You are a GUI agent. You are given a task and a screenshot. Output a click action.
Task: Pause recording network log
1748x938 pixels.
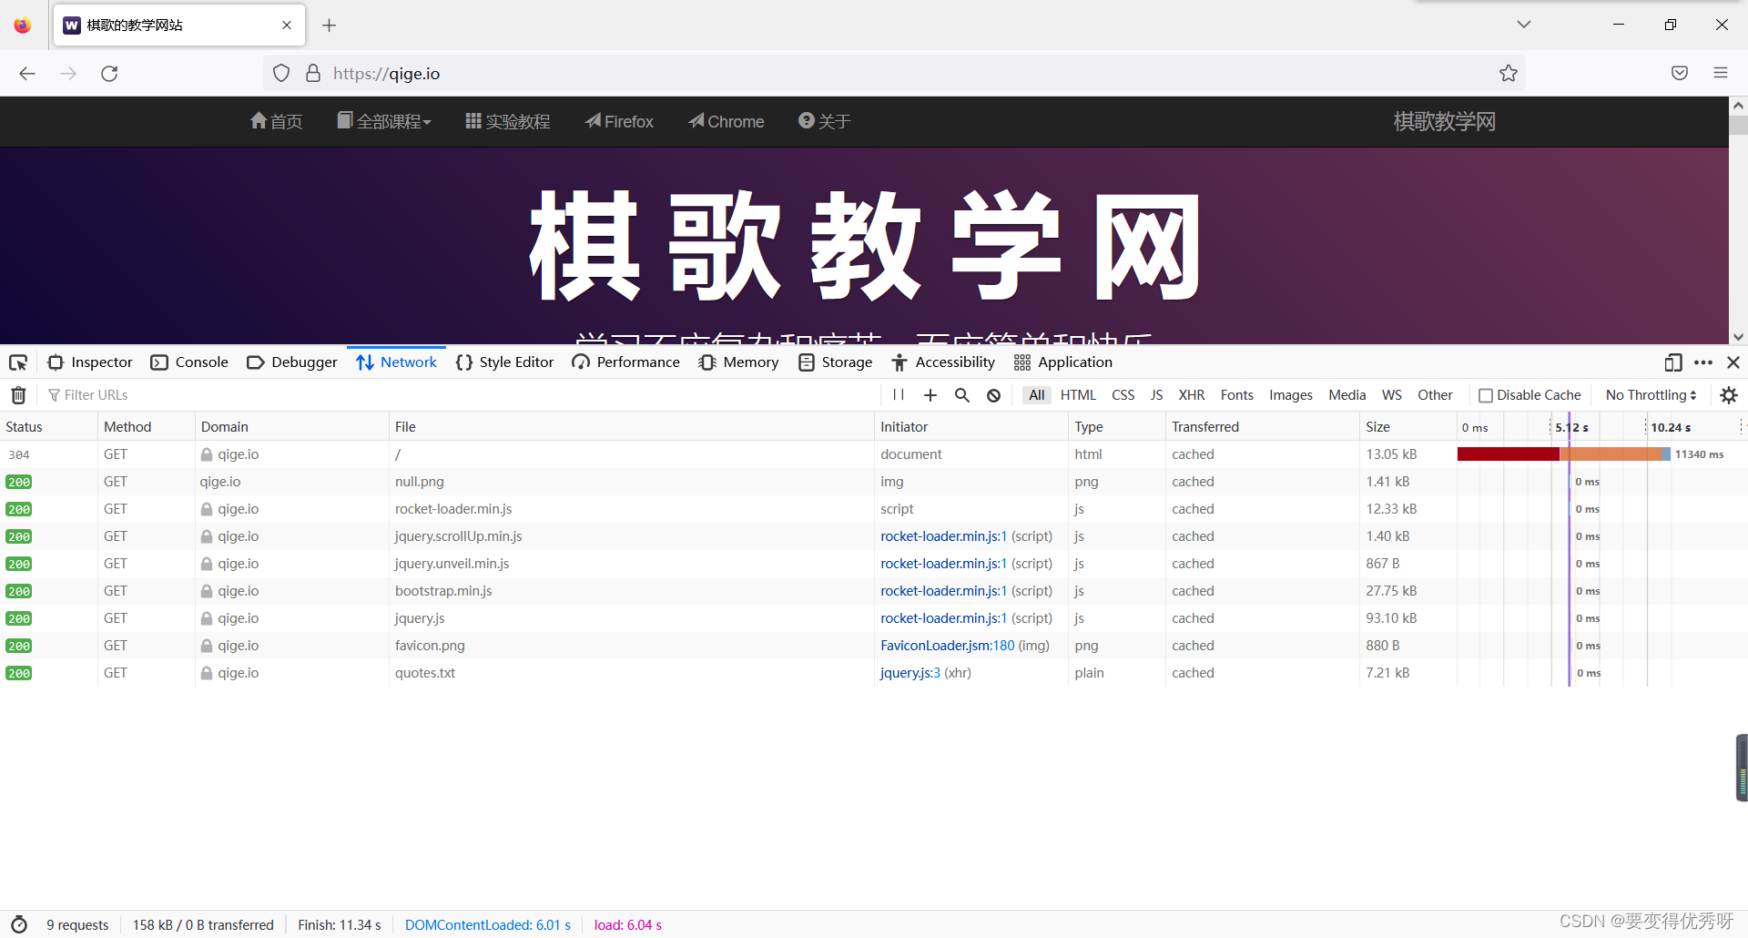tap(899, 395)
